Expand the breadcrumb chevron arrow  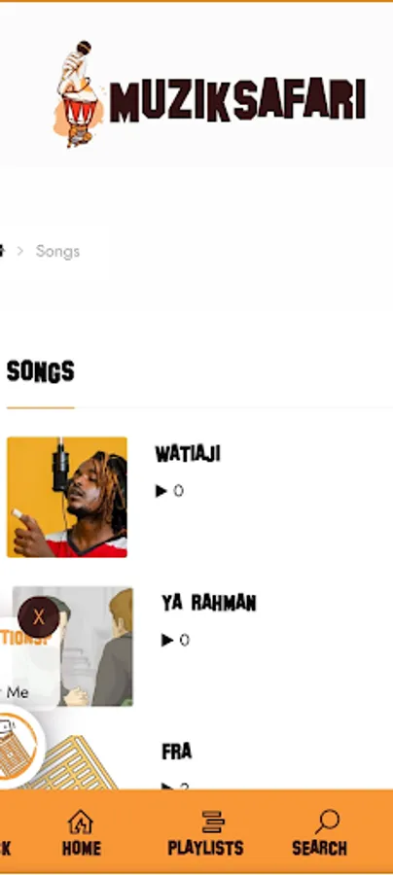click(20, 251)
